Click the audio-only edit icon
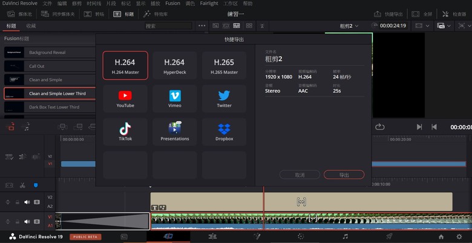The height and width of the screenshot is (243, 472). (26, 127)
